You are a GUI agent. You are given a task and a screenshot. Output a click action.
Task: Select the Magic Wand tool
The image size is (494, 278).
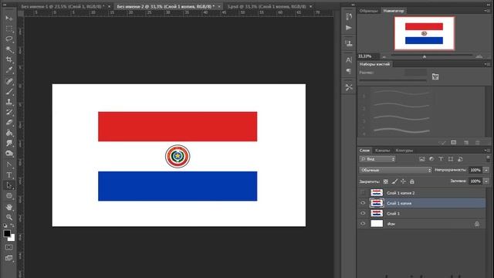pyautogui.click(x=9, y=49)
